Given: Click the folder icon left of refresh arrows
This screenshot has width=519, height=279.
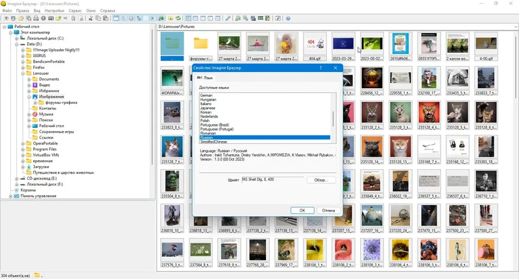Looking at the screenshot, I should [171, 18].
